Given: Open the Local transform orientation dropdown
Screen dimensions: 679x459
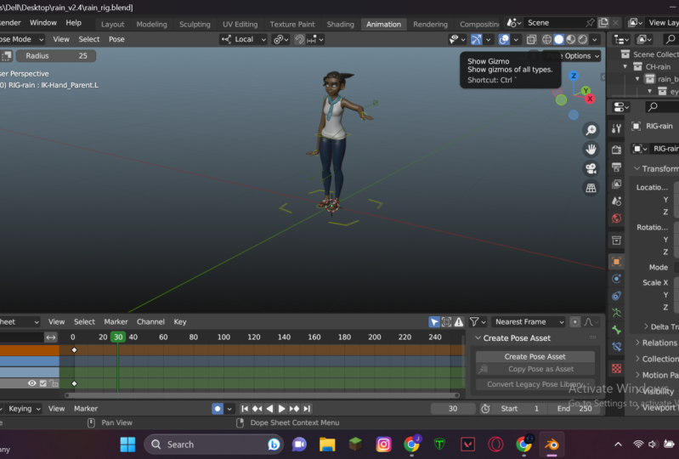Looking at the screenshot, I should 244,39.
